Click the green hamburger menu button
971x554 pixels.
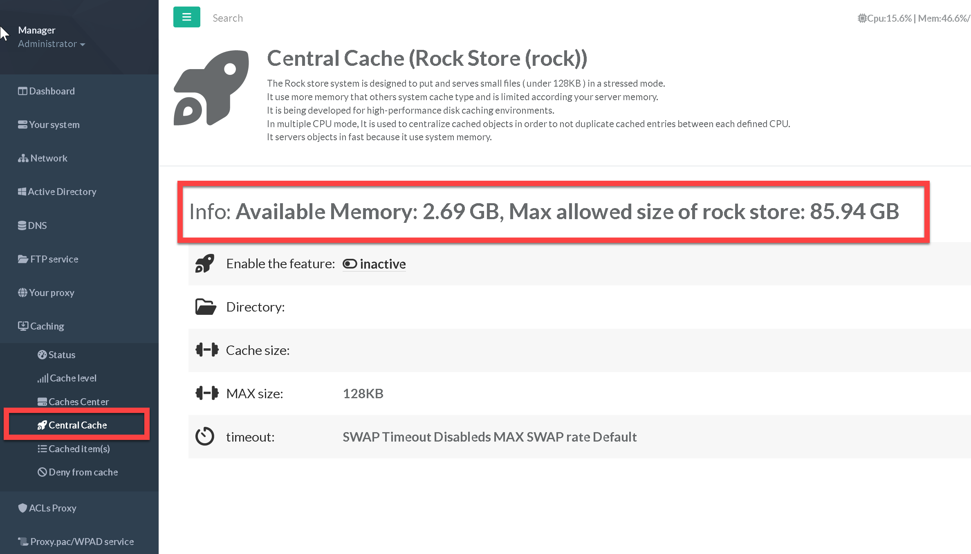(x=186, y=17)
